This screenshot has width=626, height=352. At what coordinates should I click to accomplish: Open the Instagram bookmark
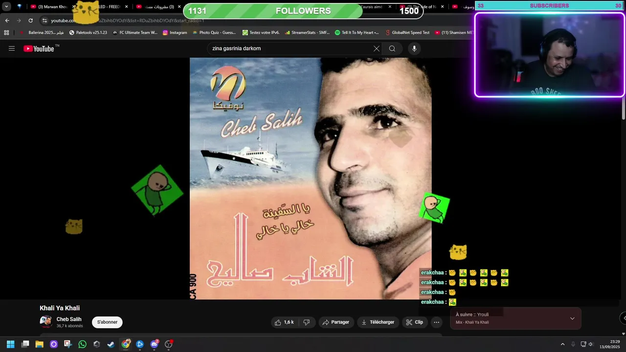click(x=175, y=33)
